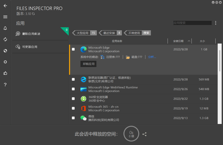
Task: Click the 4 count next to 最近安装
Action: pyautogui.click(x=119, y=33)
